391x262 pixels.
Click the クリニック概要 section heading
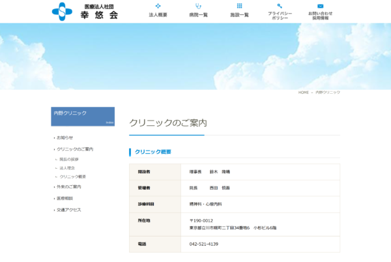153,152
